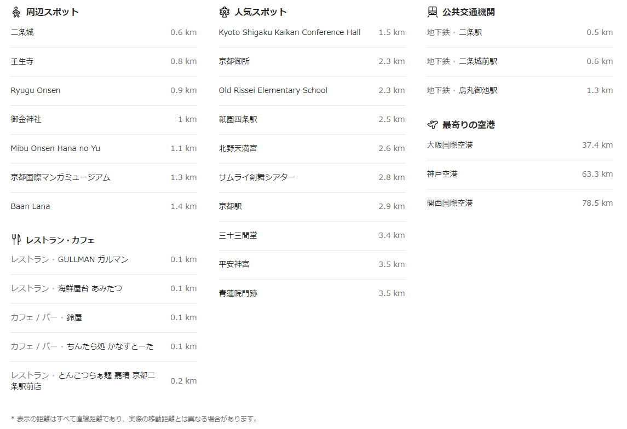Click the 神戸空港 entry
This screenshot has height=429, width=627.
click(520, 174)
